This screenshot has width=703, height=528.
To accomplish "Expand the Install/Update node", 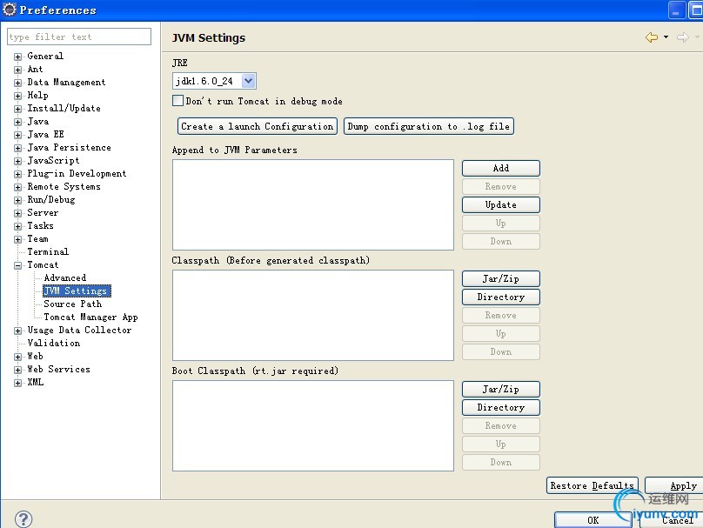I will 18,109.
